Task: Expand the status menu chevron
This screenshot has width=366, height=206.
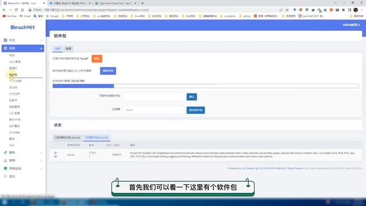Action: (41, 41)
